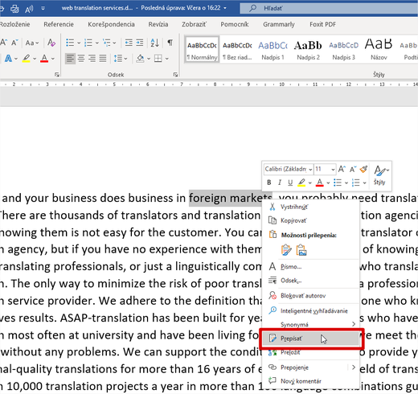The image size is (418, 394).
Task: Align text left in ribbon
Action: click(70, 58)
